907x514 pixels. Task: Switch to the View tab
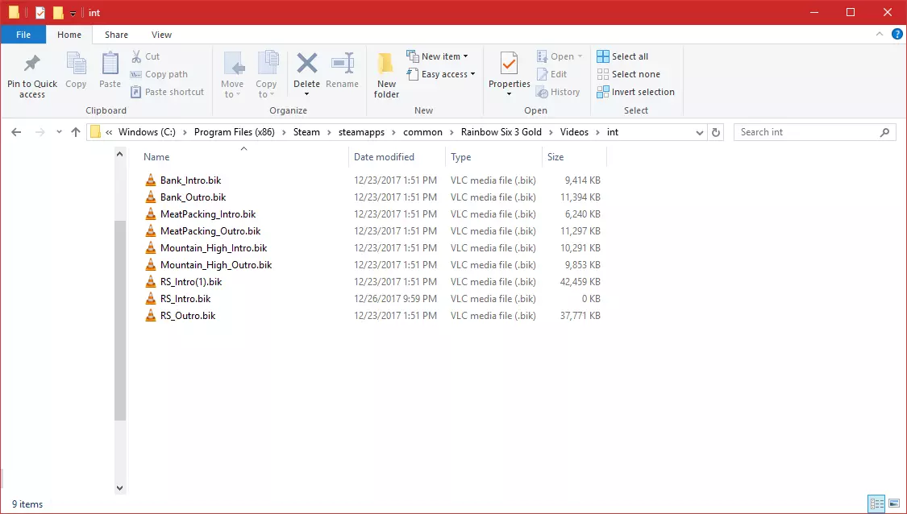click(161, 35)
